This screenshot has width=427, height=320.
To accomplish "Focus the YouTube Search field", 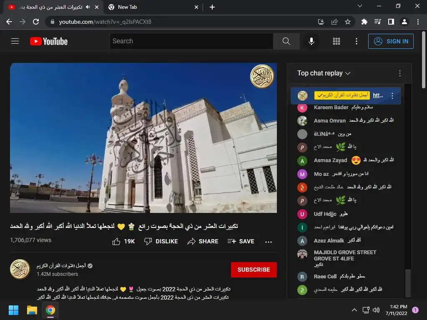I will coord(191,41).
